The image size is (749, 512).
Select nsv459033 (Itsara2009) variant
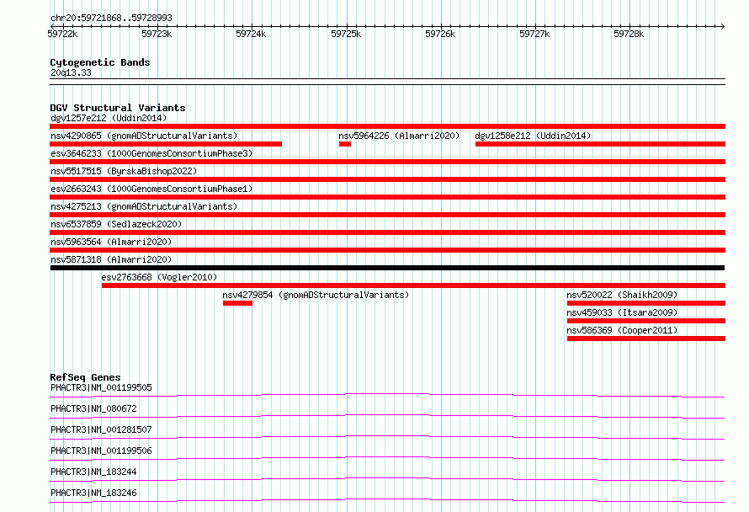622,312
